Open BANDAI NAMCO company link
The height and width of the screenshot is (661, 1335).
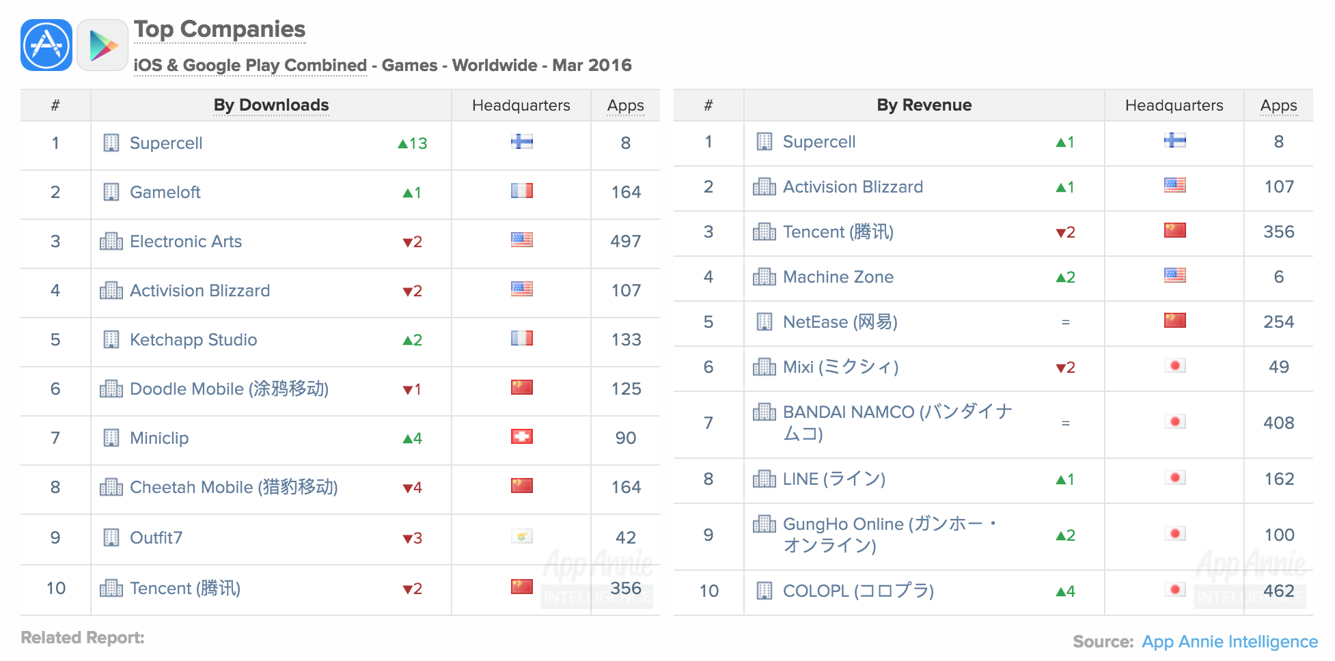pyautogui.click(x=898, y=423)
